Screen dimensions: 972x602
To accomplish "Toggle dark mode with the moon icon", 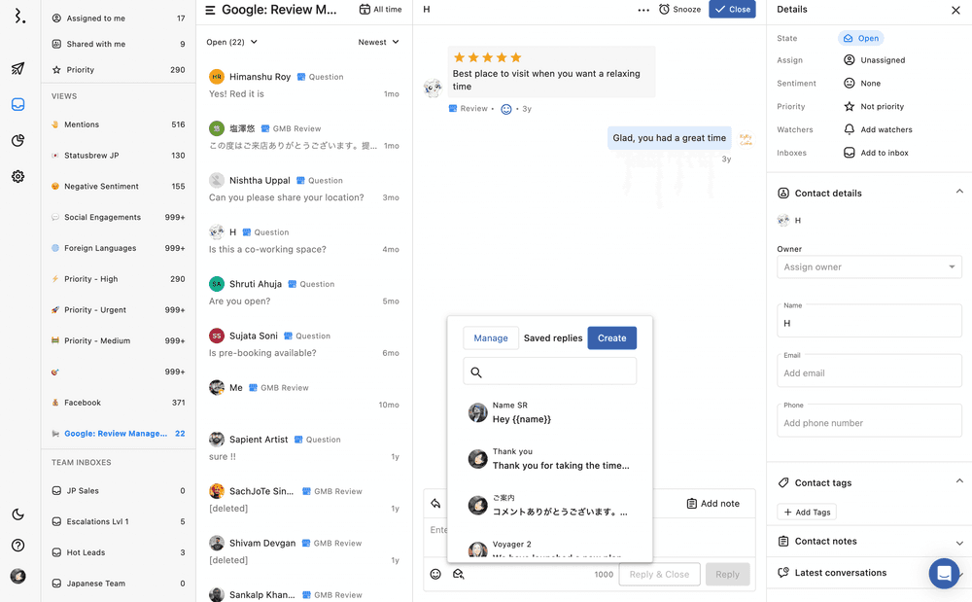I will [17, 514].
